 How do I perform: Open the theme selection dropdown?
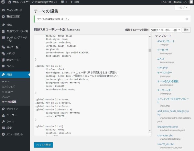[166, 30]
